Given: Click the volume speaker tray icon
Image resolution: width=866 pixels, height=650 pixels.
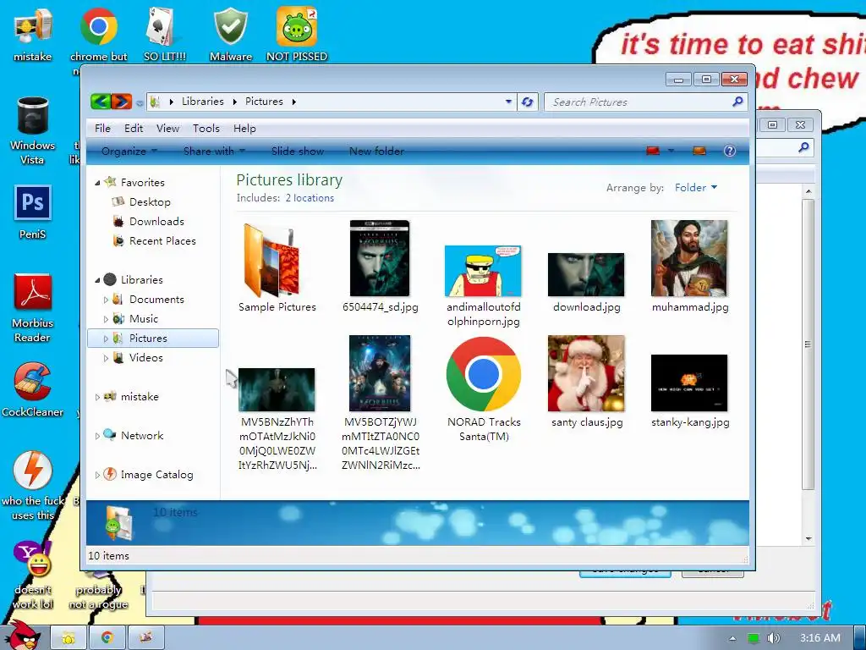Looking at the screenshot, I should coord(773,638).
